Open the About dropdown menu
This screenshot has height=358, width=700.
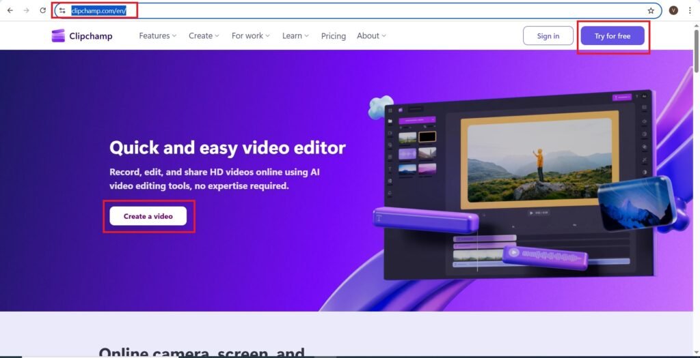371,36
